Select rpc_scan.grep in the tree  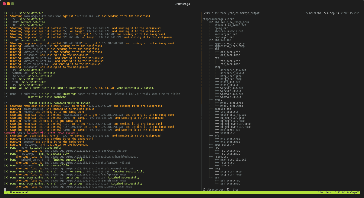pos(230,150)
